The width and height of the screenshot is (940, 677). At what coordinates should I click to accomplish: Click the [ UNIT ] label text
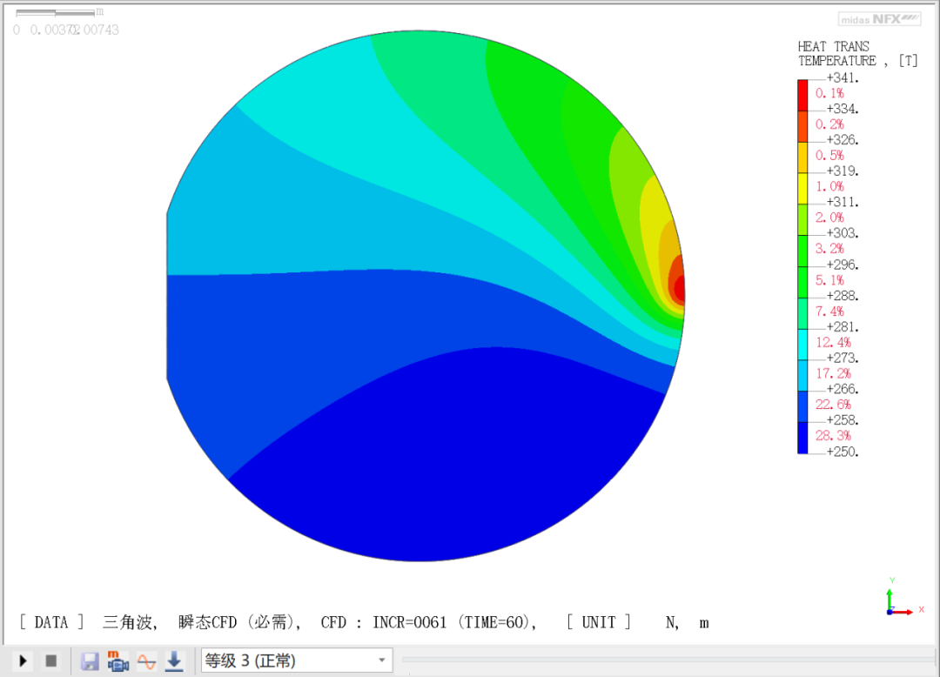(x=599, y=622)
